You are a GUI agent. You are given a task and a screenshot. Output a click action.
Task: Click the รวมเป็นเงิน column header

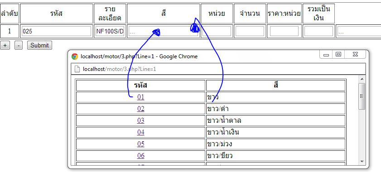click(x=318, y=14)
